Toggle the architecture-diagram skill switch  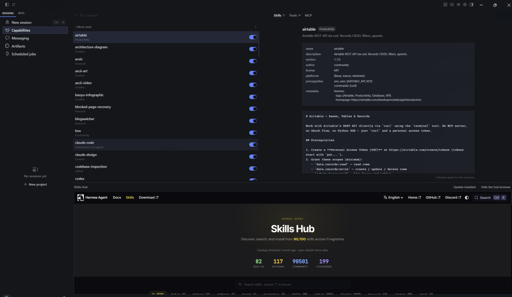[x=253, y=49]
